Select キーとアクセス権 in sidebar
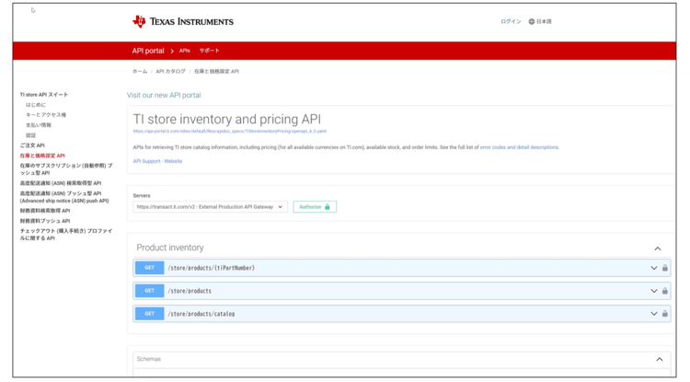The image size is (690, 382). 46,115
